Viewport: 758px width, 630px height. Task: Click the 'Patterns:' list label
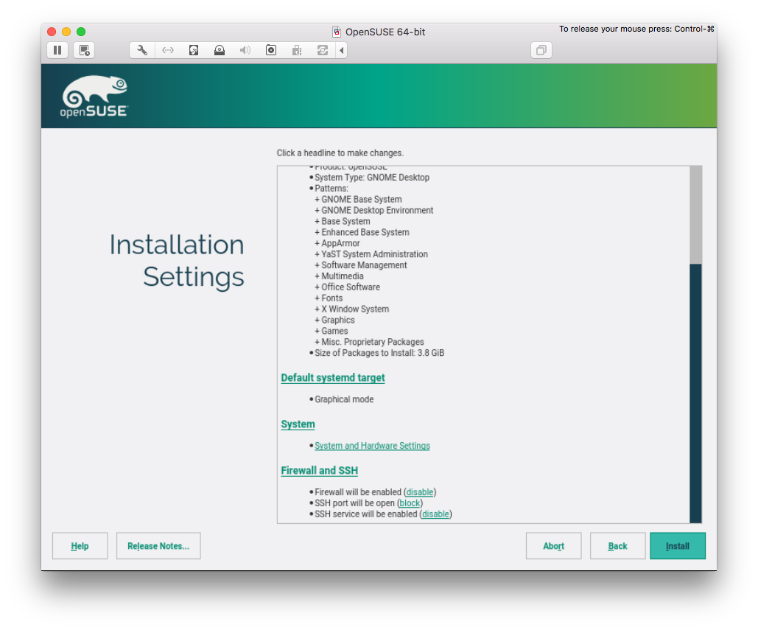coord(331,189)
